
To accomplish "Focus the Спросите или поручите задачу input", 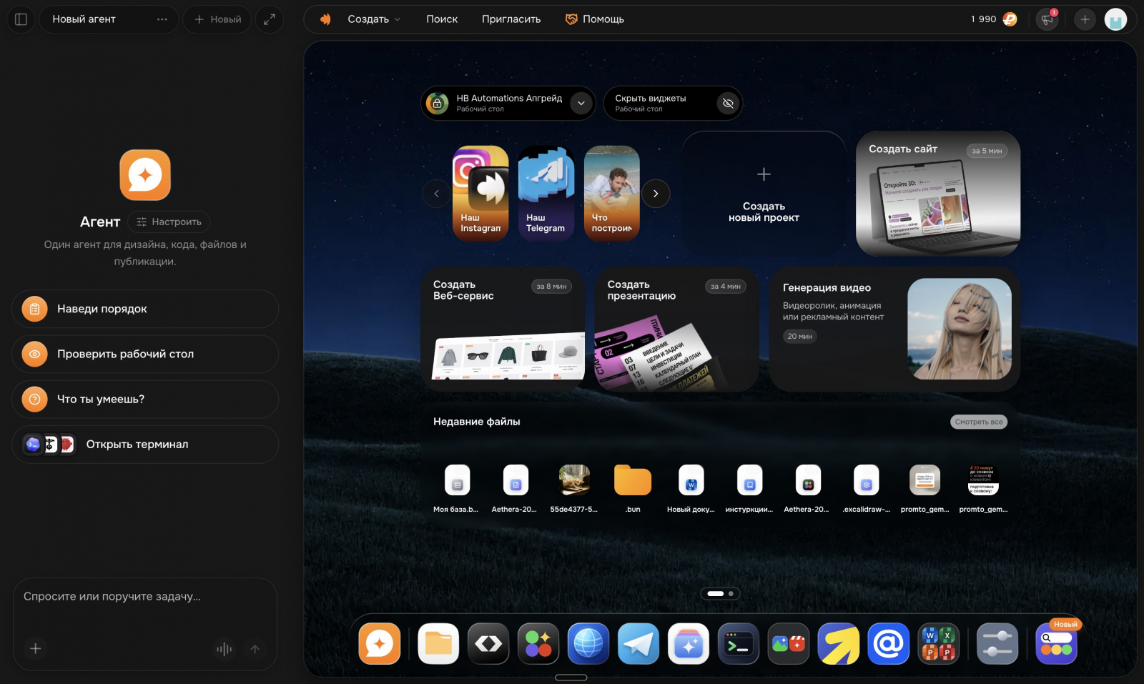I will (x=145, y=597).
